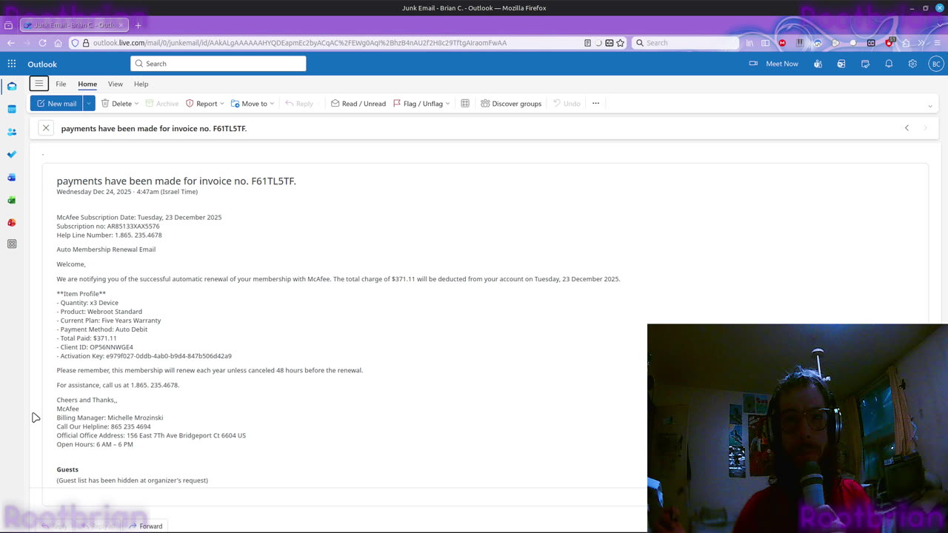Open the Mail icon in left rail
The height and width of the screenshot is (533, 948).
[x=12, y=87]
